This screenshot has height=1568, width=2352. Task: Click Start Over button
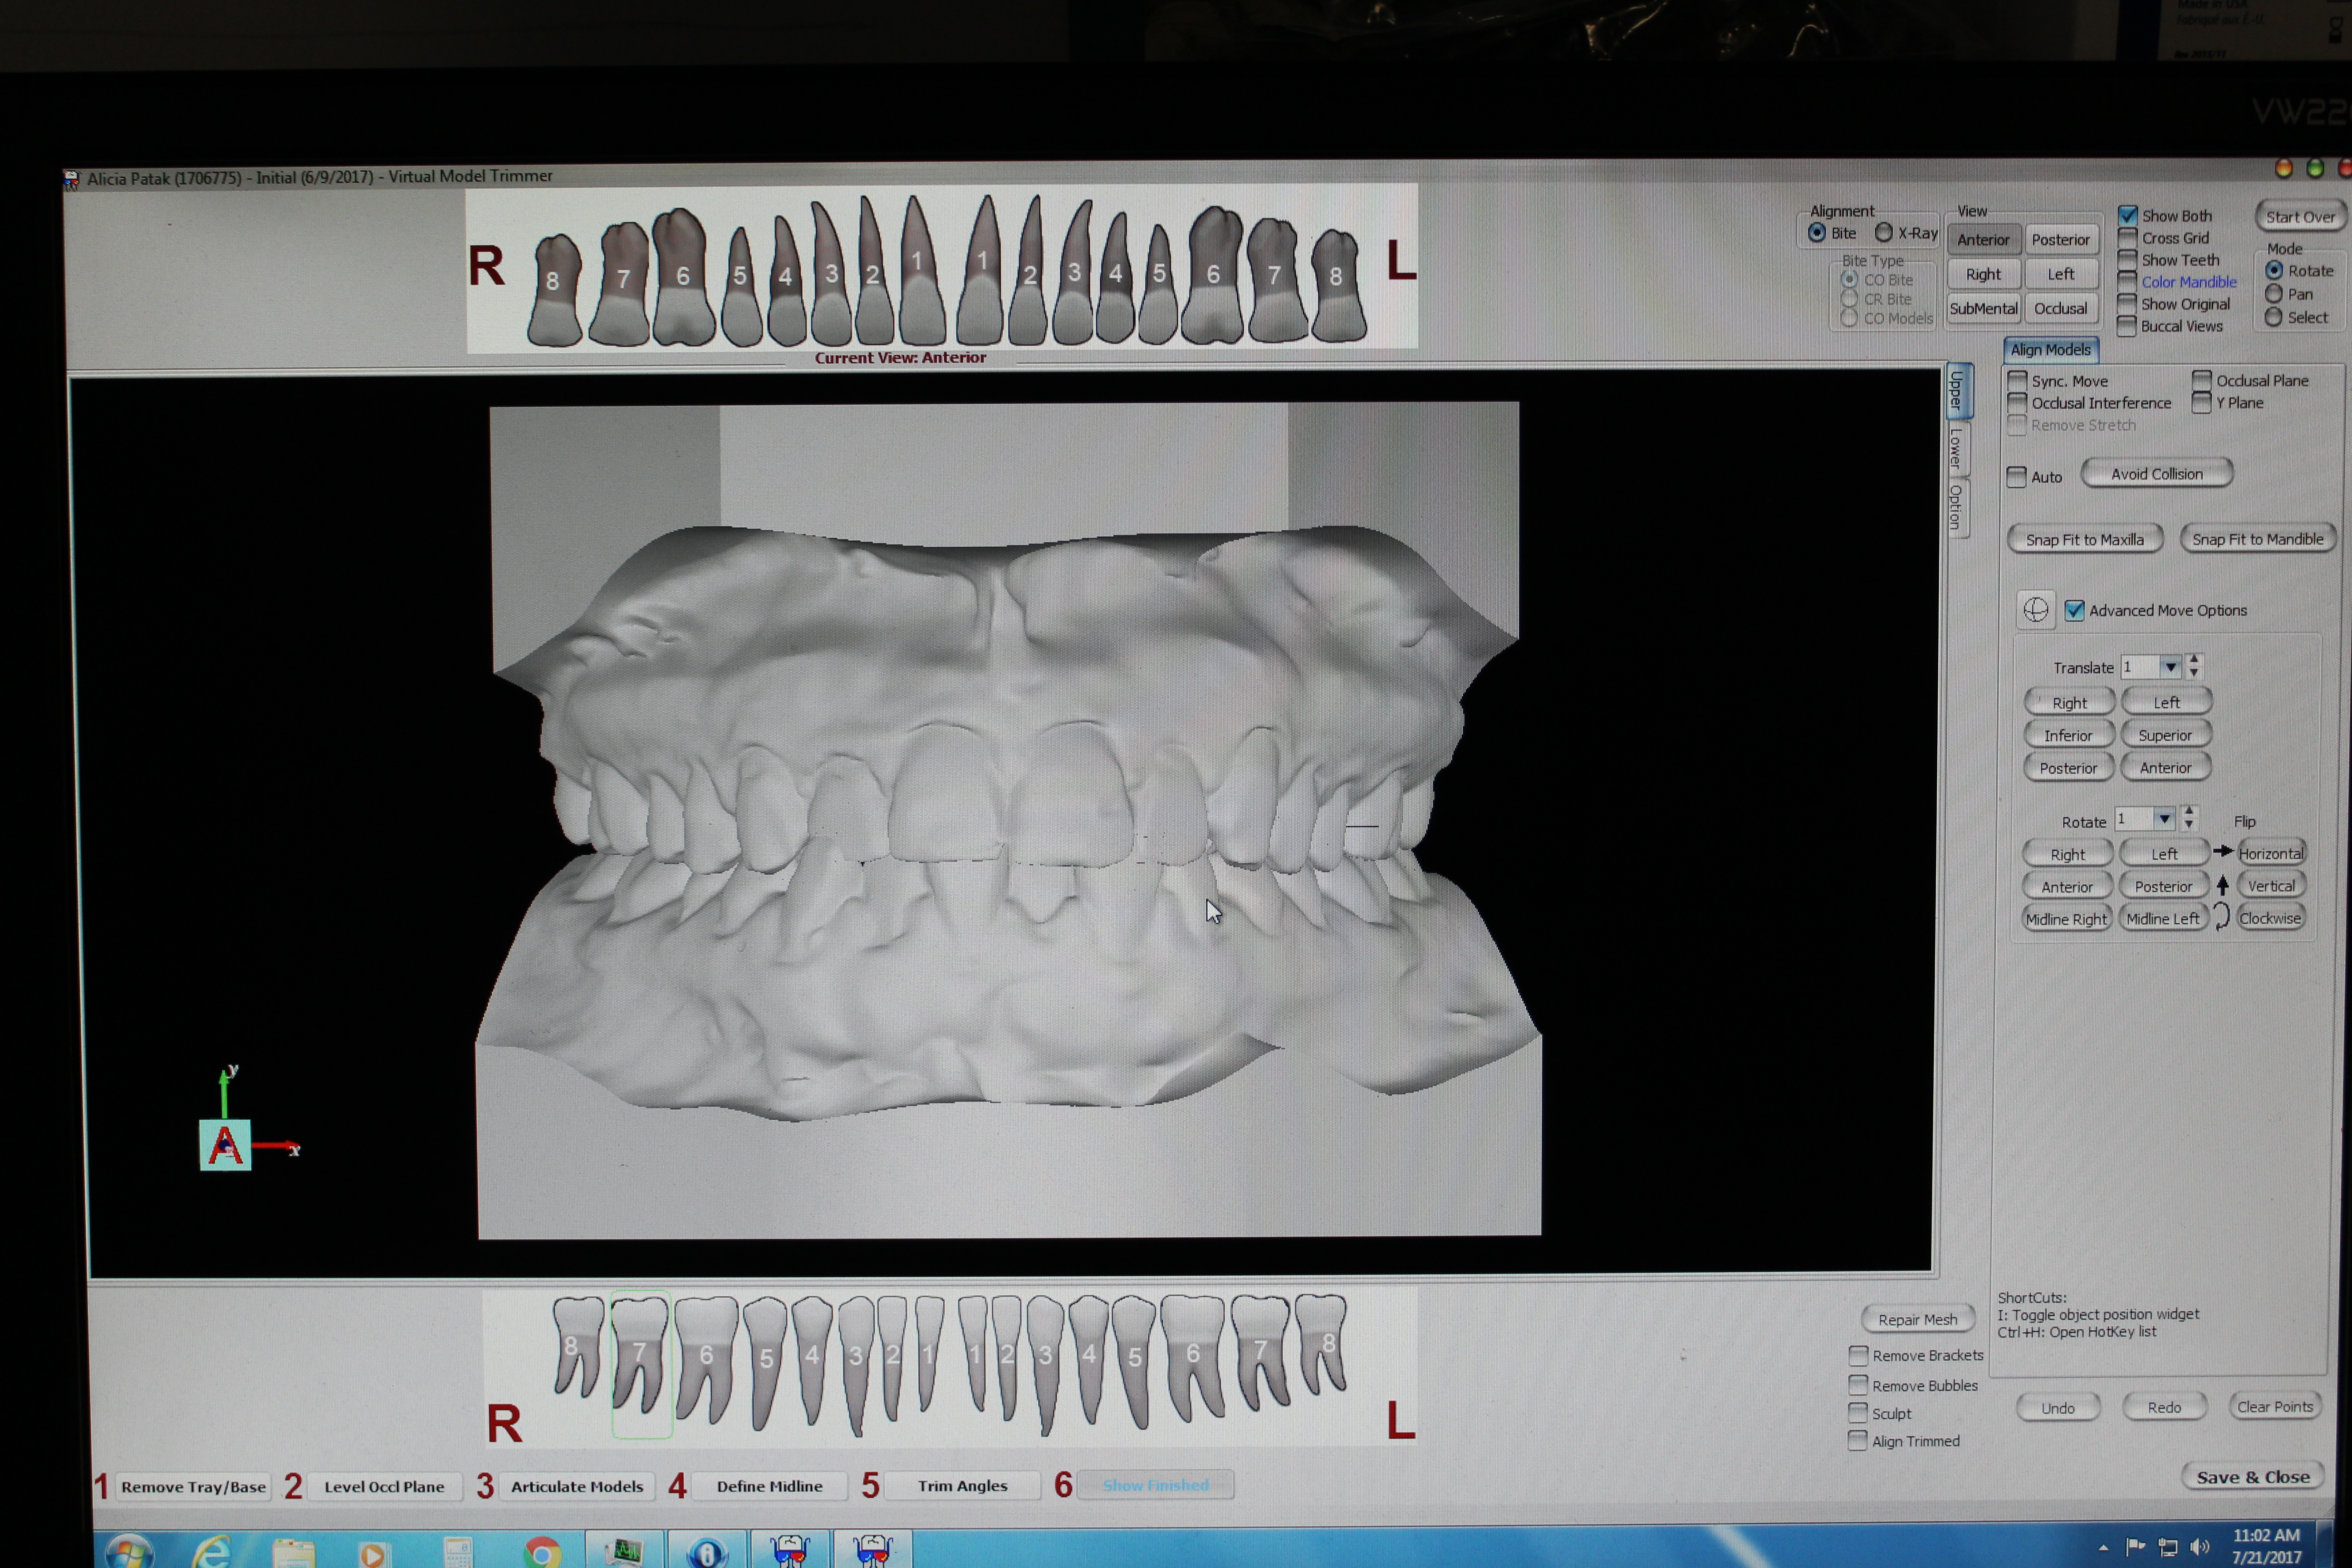(x=2300, y=216)
